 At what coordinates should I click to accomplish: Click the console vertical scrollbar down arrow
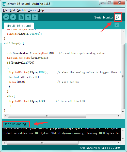click(123, 138)
